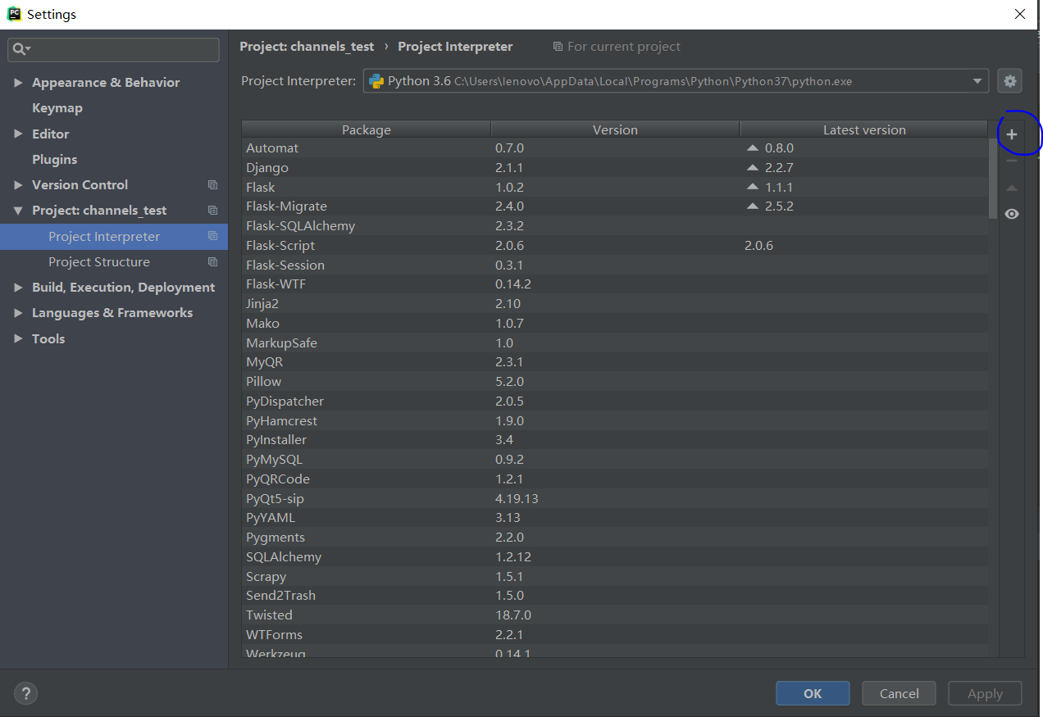Toggle the show early releases eye icon
This screenshot has height=717, width=1043.
tap(1012, 214)
